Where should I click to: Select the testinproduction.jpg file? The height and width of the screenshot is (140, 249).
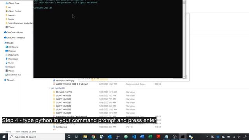click(x=65, y=80)
